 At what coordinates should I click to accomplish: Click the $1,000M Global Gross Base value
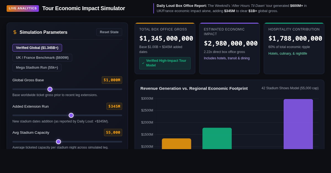tap(112, 80)
